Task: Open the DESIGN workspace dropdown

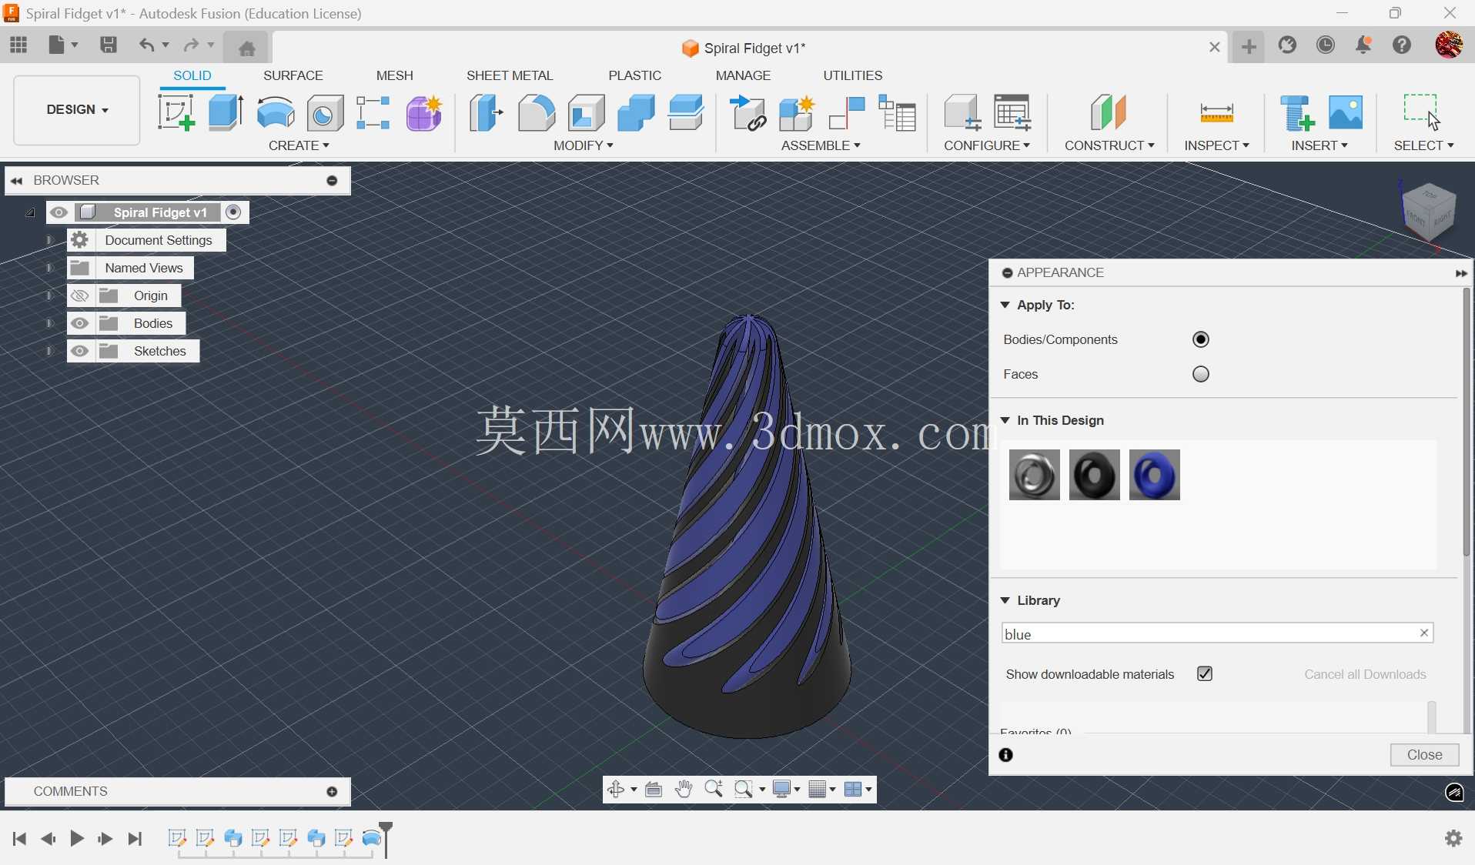Action: click(77, 110)
